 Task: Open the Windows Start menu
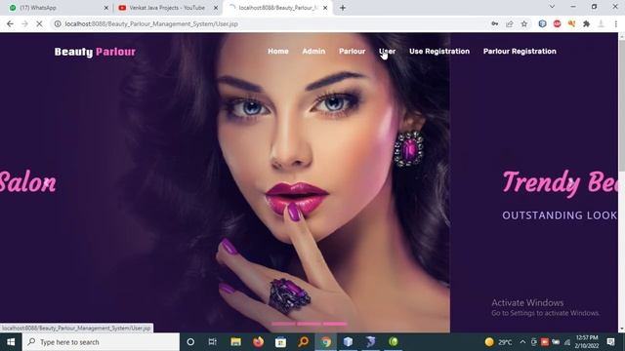click(x=11, y=342)
